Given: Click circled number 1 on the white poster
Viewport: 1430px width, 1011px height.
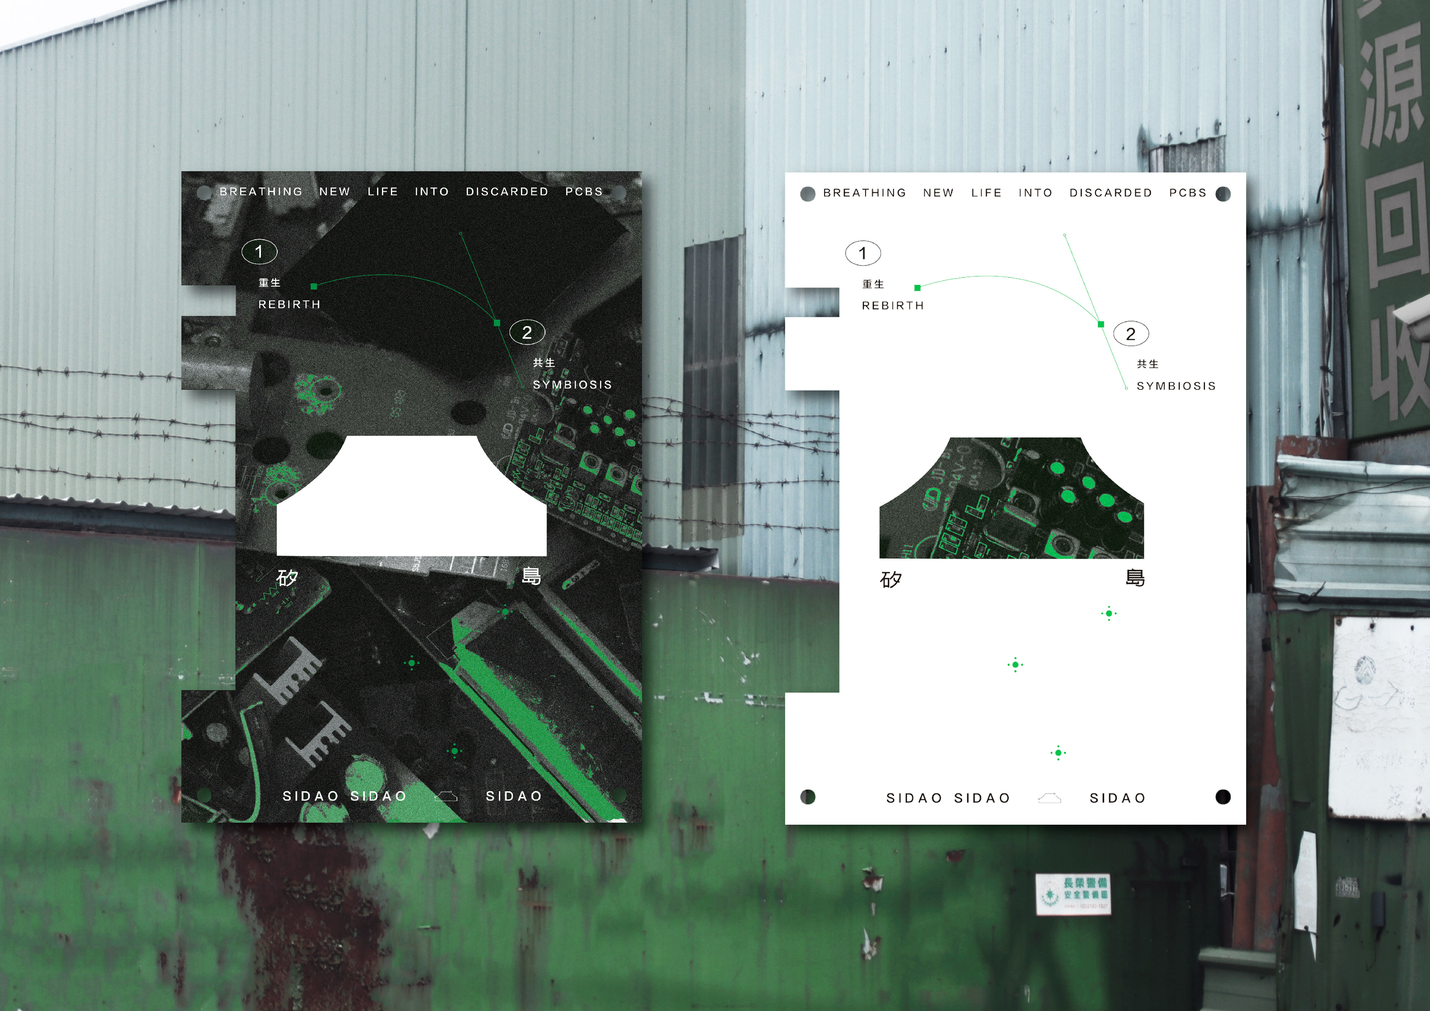Looking at the screenshot, I should [863, 253].
